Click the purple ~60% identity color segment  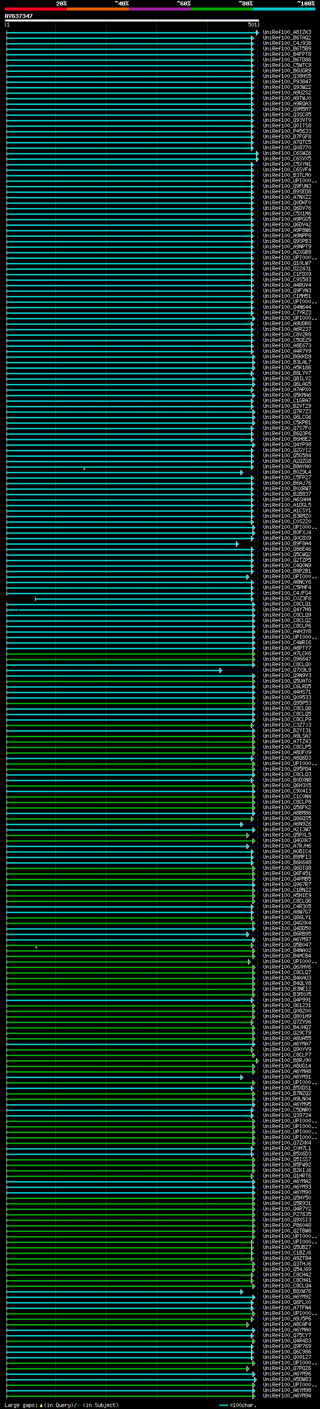pos(160,9)
